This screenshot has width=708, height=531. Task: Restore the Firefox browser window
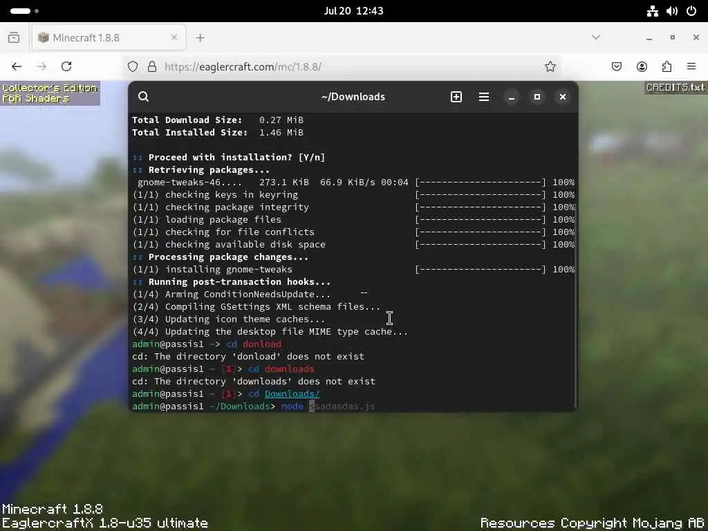(672, 37)
